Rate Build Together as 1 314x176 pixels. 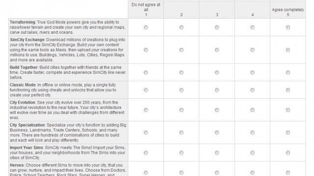pyautogui.click(x=146, y=72)
